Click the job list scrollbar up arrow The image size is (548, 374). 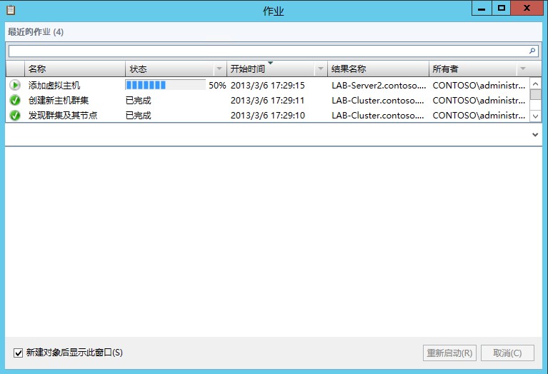coord(535,84)
